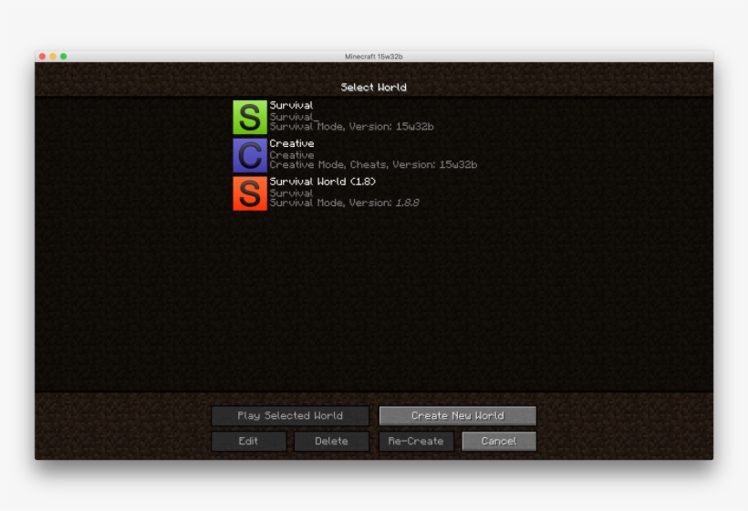Click "Survival Mode, Version: 15w32b" text
The width and height of the screenshot is (748, 511).
pos(351,127)
